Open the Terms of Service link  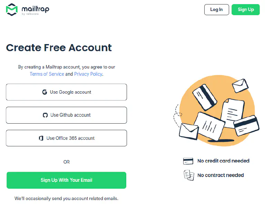coord(47,74)
